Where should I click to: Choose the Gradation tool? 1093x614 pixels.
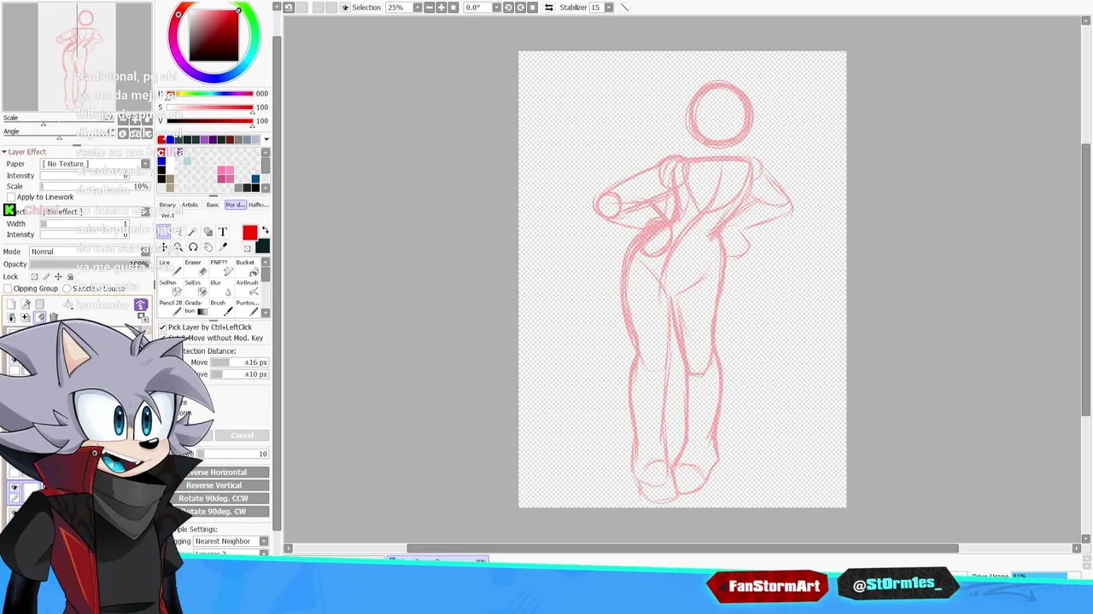point(196,307)
